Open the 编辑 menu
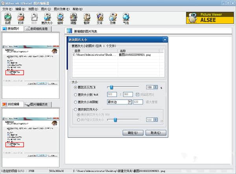Viewport: 236px width, 174px height. tap(20, 9)
